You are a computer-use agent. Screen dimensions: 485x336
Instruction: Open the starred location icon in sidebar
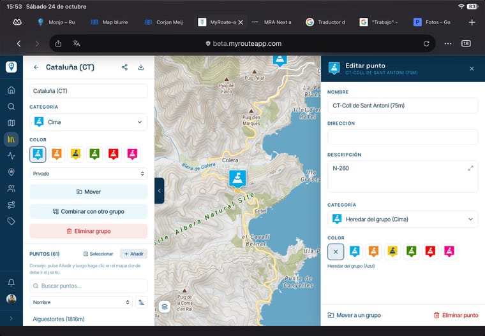click(11, 172)
